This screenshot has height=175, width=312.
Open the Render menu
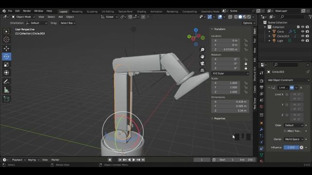pyautogui.click(x=27, y=11)
